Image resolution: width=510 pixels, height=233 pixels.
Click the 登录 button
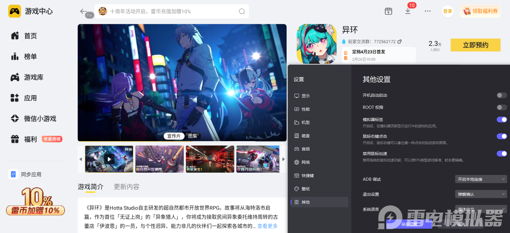point(447,11)
